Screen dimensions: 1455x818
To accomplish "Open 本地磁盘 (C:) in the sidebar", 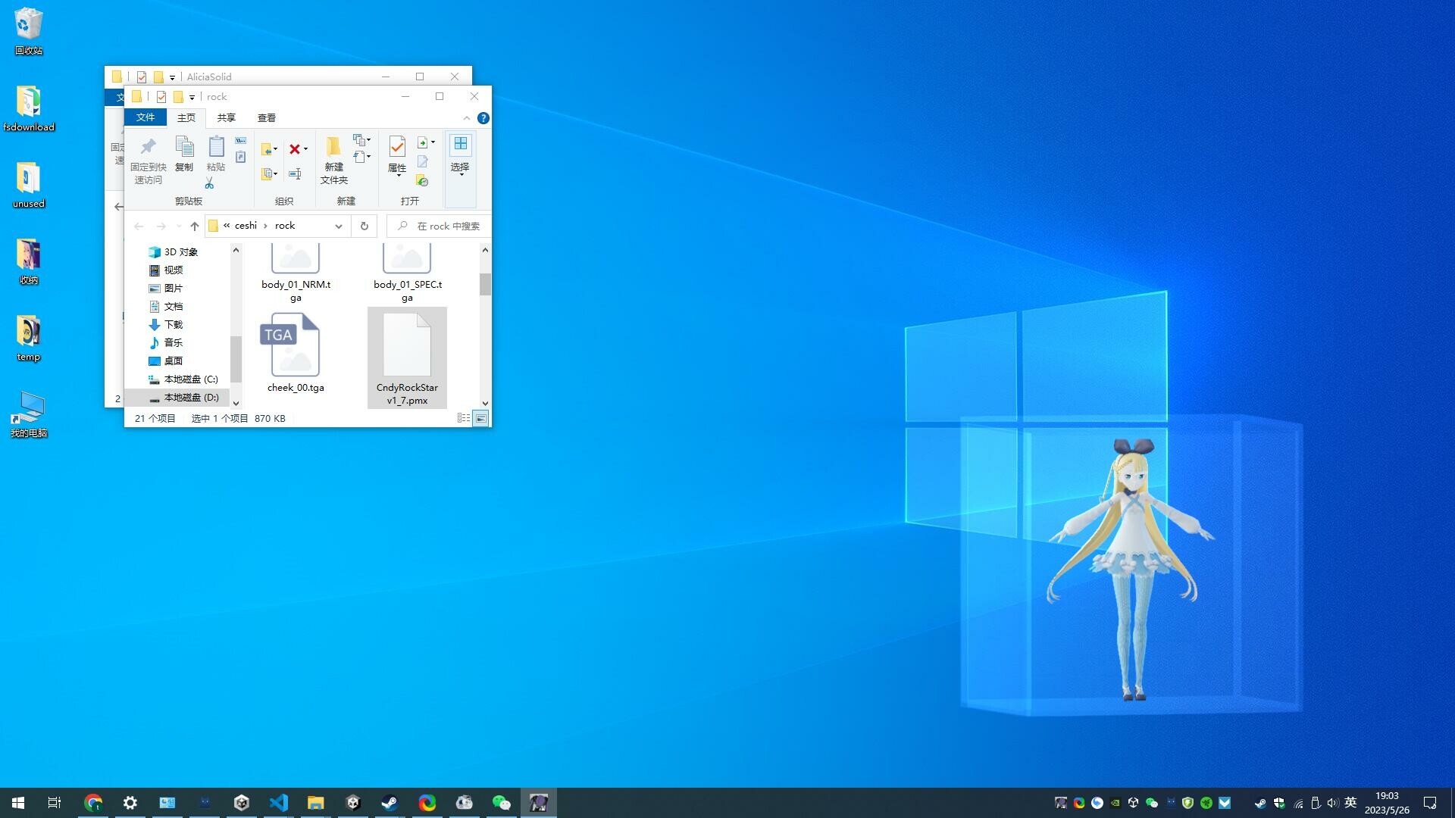I will [192, 379].
